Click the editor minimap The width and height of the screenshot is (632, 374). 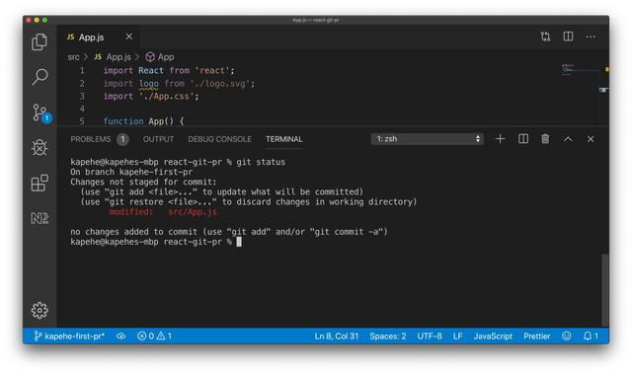click(x=581, y=69)
